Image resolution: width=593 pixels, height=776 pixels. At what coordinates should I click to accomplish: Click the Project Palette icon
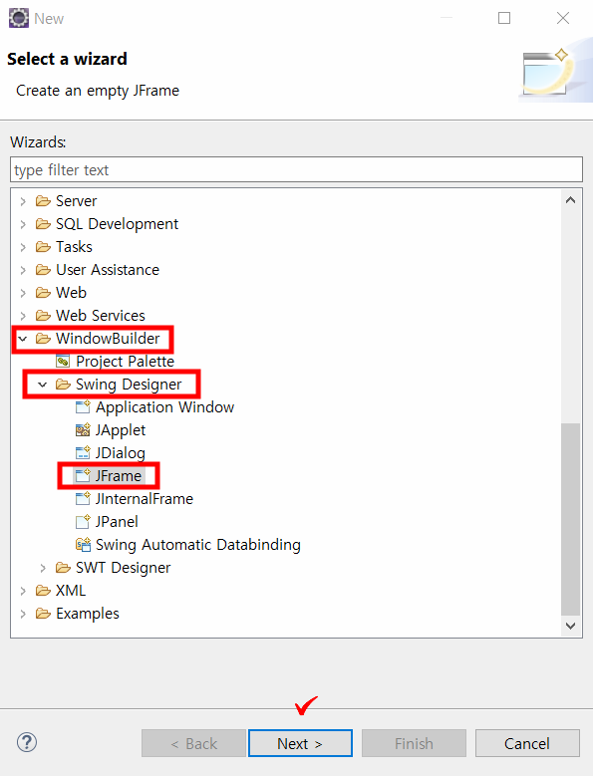(63, 362)
